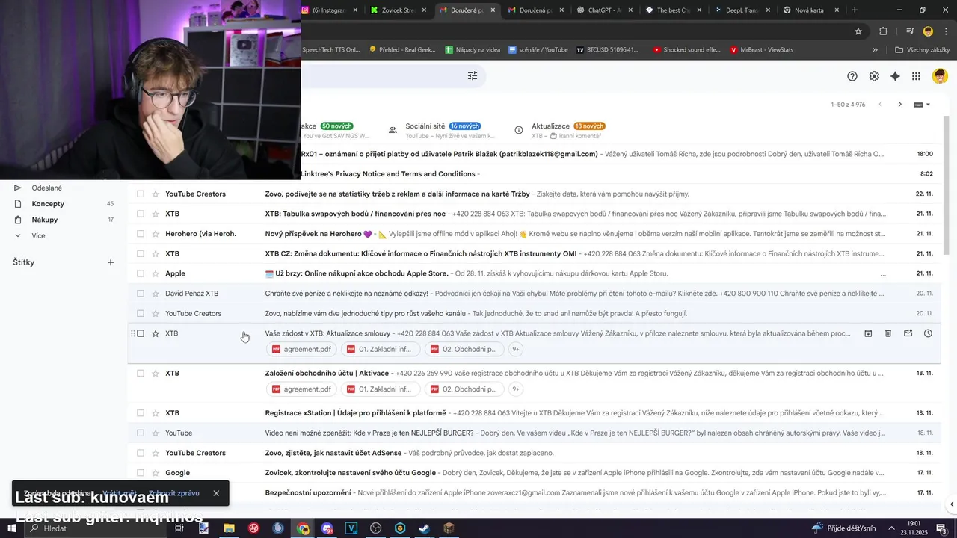The image size is (957, 538).
Task: Open 'Nákupy' folder in sidebar
Action: 44,220
